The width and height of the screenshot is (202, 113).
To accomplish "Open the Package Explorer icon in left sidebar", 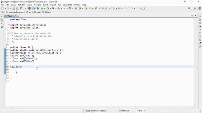I will click(2, 20).
